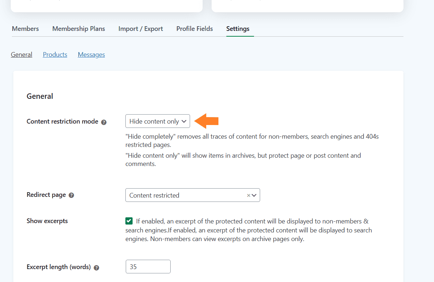Open the Import / Export tab
The width and height of the screenshot is (434, 282).
click(x=140, y=29)
